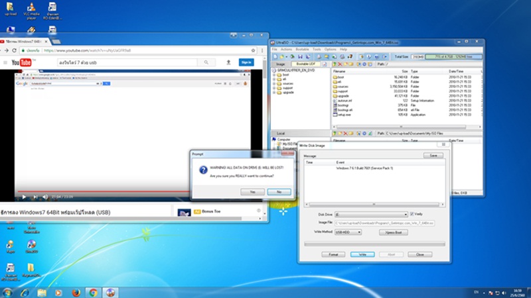Click the Save floppy icon in UltraISO toolbar
Image resolution: width=531 pixels, height=298 pixels.
click(x=300, y=57)
